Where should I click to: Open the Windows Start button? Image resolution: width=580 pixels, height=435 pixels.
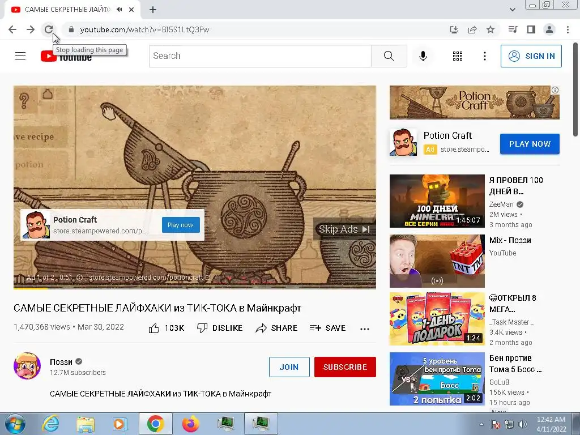[x=15, y=424]
